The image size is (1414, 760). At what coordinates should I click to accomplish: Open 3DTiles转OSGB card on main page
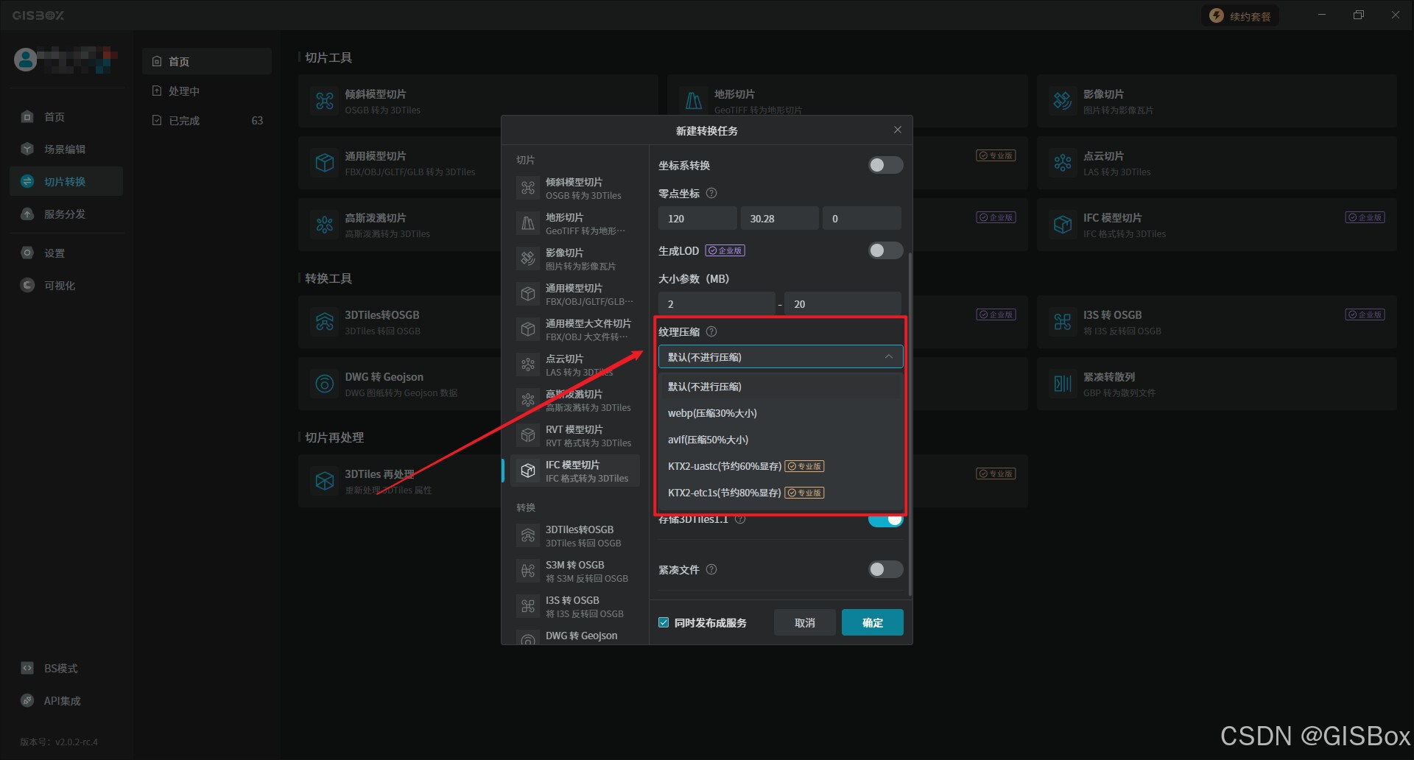click(400, 322)
